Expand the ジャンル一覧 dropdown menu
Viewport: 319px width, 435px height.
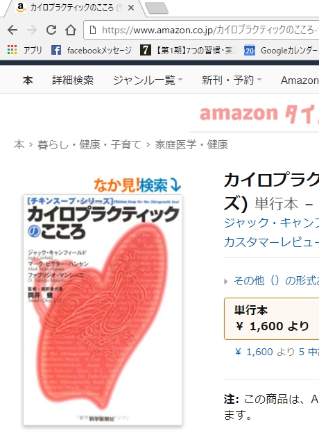148,80
